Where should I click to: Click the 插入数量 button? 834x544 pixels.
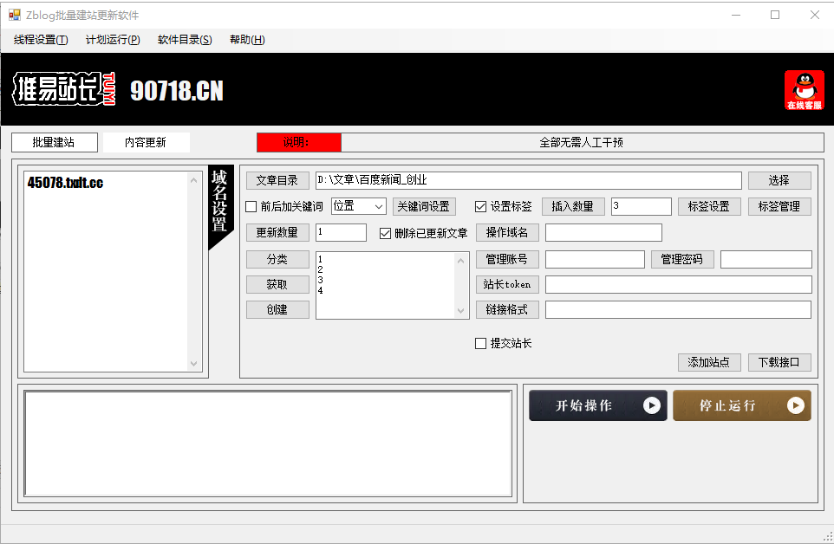coord(573,207)
